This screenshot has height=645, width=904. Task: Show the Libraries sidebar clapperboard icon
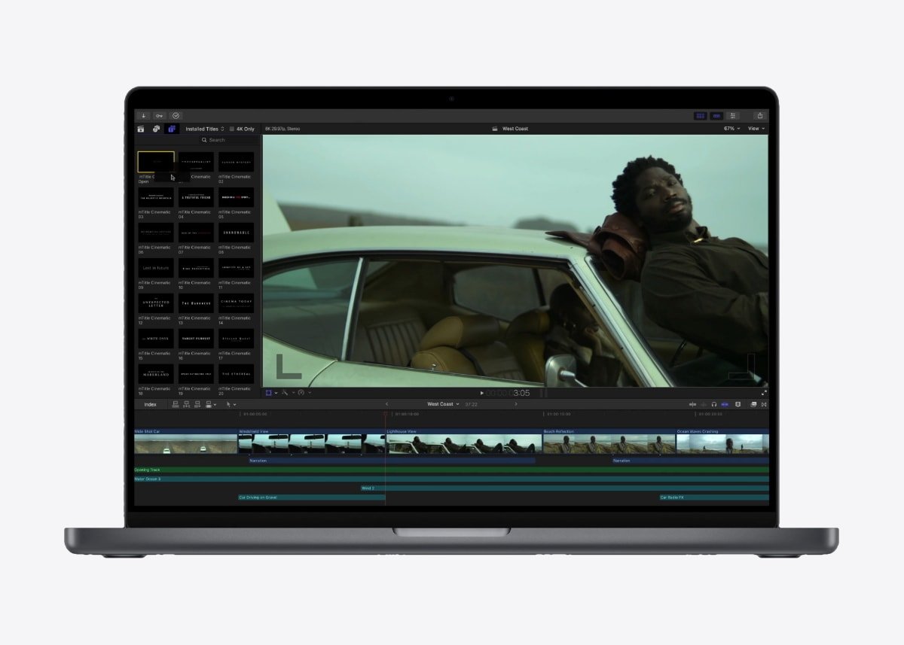(x=141, y=129)
